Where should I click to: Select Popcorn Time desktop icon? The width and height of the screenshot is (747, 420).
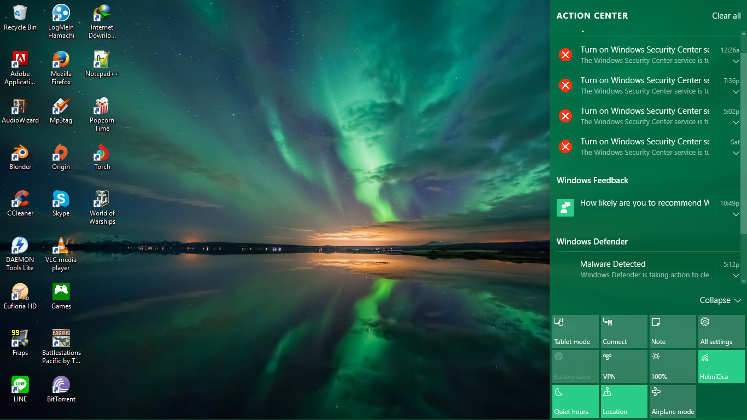(x=102, y=114)
